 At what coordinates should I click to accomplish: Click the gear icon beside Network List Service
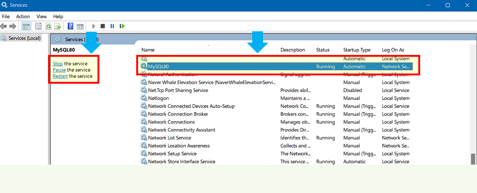pyautogui.click(x=143, y=138)
